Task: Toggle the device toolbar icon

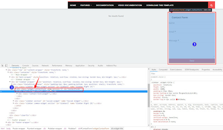Action: (x=6, y=65)
